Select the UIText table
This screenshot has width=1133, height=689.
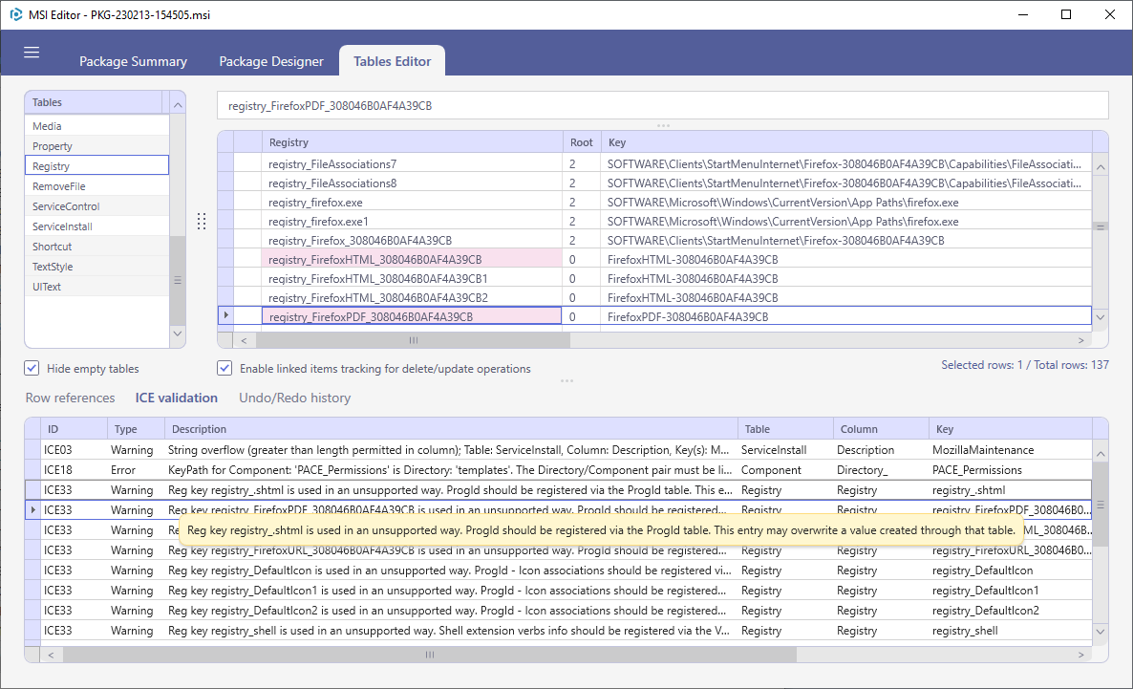(x=96, y=287)
